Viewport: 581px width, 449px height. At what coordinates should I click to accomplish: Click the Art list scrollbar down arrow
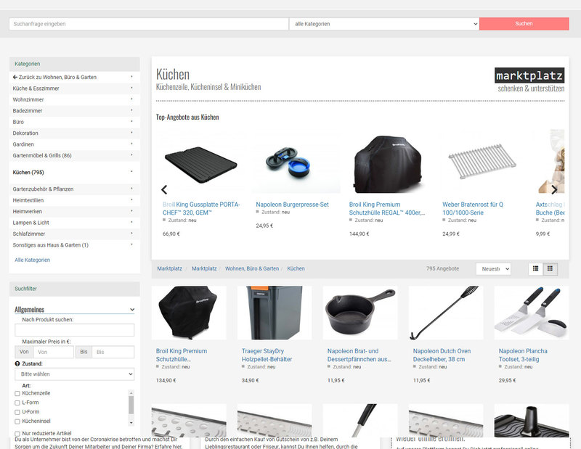[x=131, y=422]
